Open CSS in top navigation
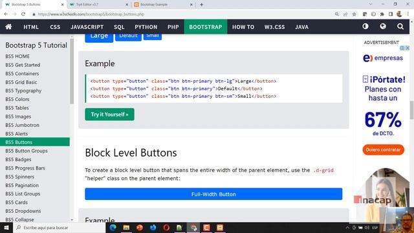The width and height of the screenshot is (414, 233). [x=55, y=27]
